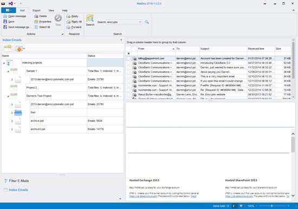Open dropdown beside orange arrow button
Image resolution: width=298 pixels, height=209 pixels.
(x=24, y=49)
